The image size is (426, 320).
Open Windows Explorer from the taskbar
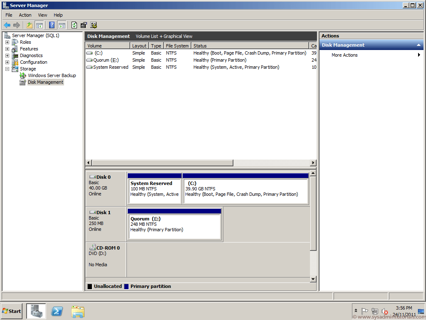[x=78, y=311]
